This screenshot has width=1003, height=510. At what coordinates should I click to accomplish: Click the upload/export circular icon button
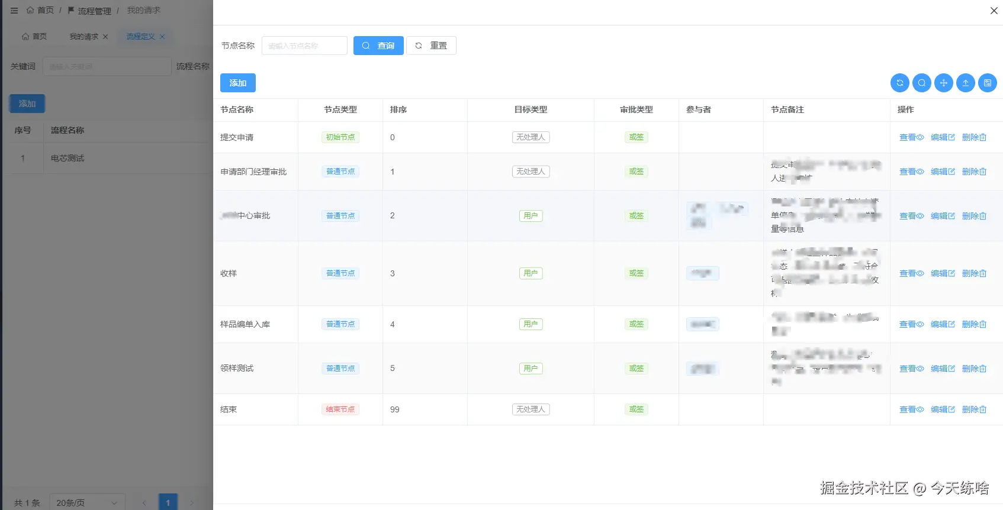point(965,83)
